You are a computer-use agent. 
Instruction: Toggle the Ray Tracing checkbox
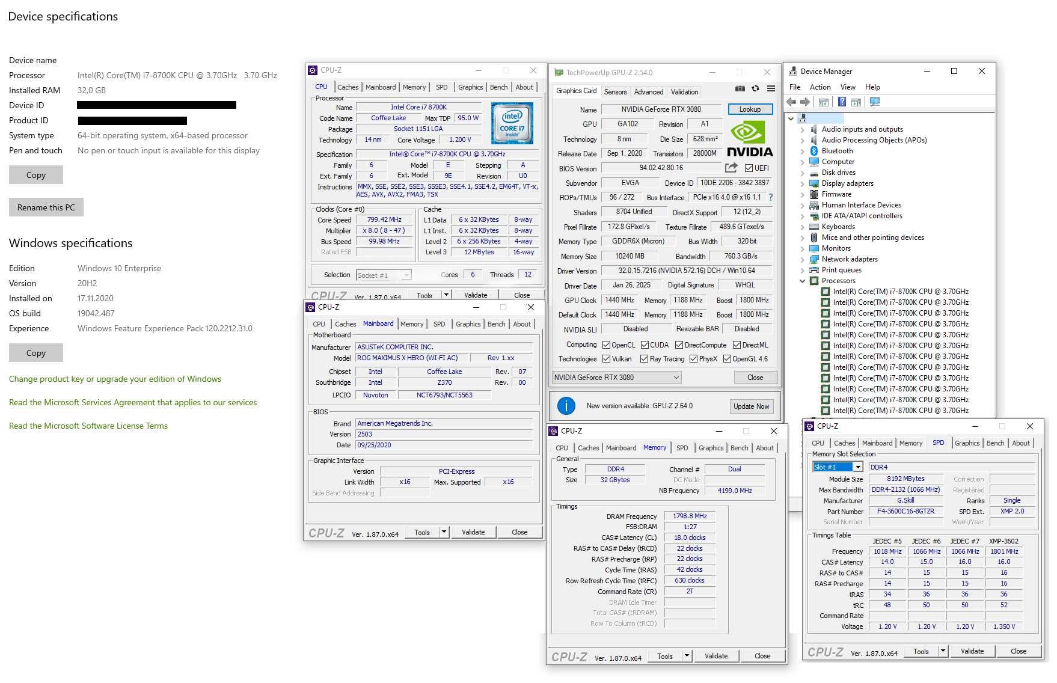click(x=645, y=359)
